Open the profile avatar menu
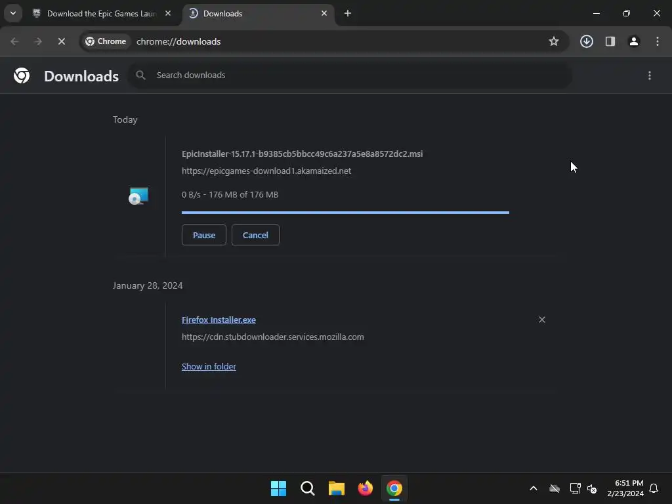The width and height of the screenshot is (672, 504). [x=634, y=41]
